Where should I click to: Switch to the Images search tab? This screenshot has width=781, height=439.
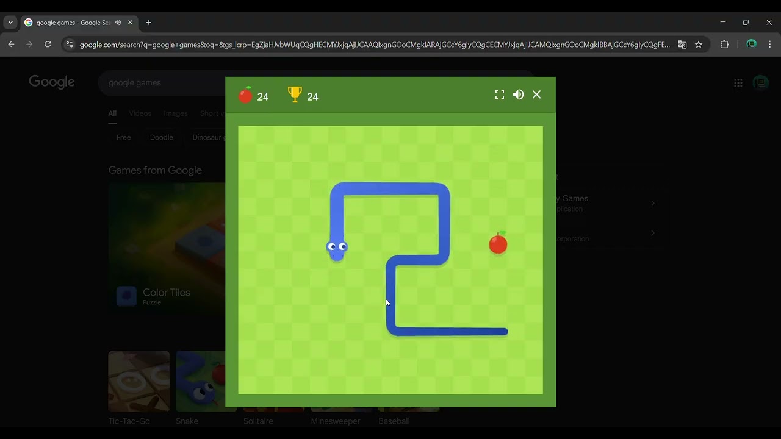176,113
